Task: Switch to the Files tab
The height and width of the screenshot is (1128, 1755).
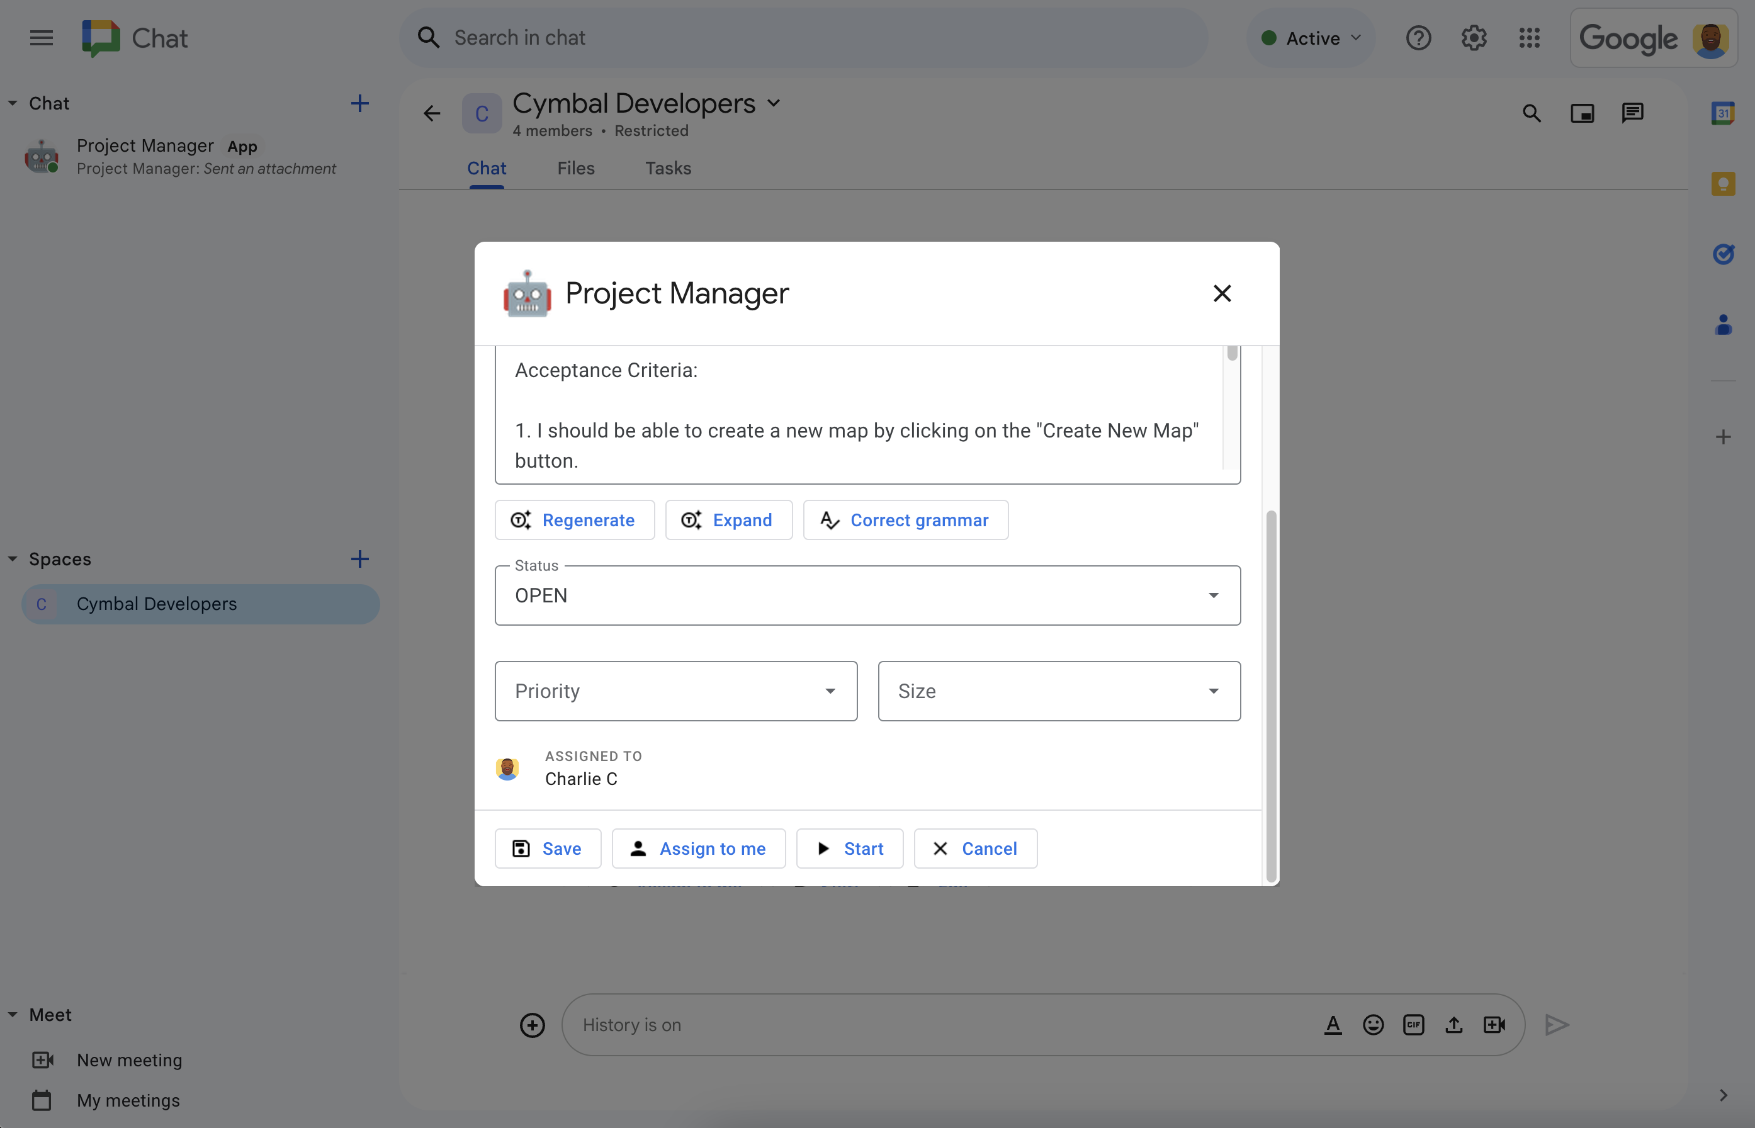Action: click(575, 167)
